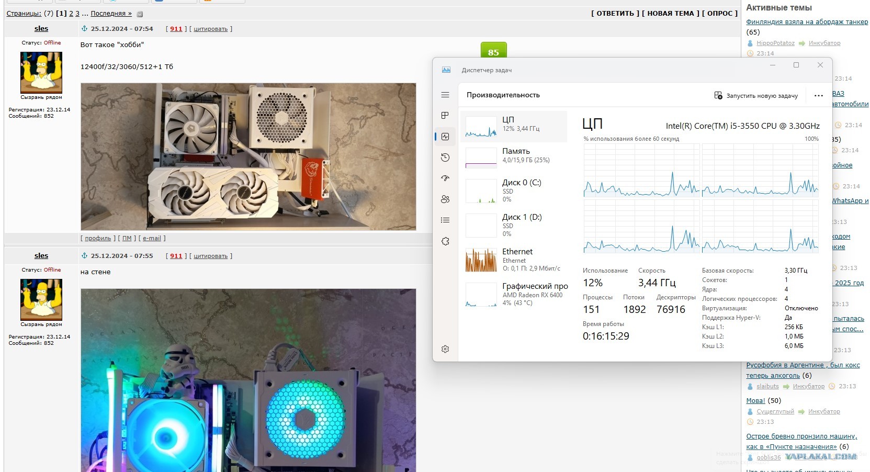Image resolution: width=870 pixels, height=472 pixels.
Task: Click цитировать in the 07:54 post
Action: (210, 29)
